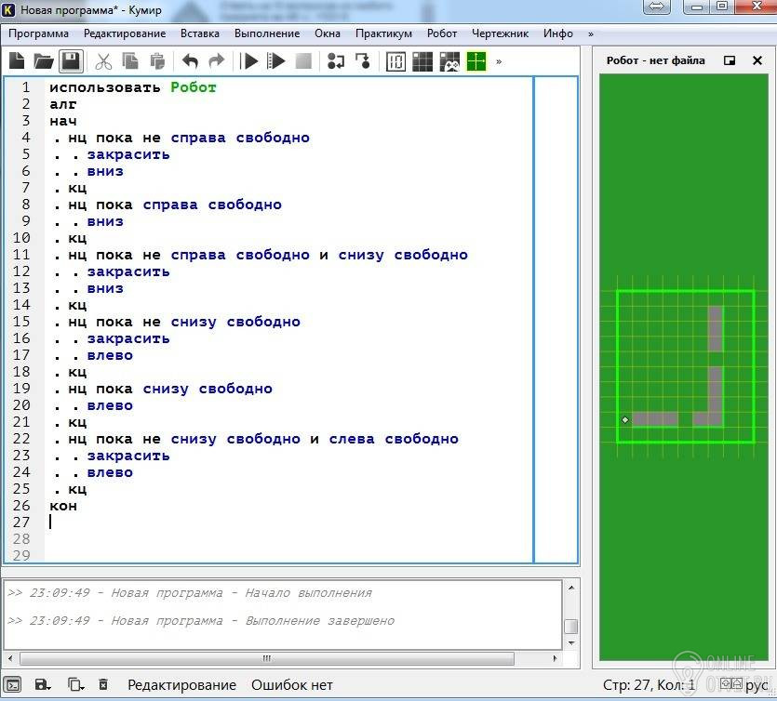777x701 pixels.
Task: Undock the Робот panel to float
Action: pos(730,60)
